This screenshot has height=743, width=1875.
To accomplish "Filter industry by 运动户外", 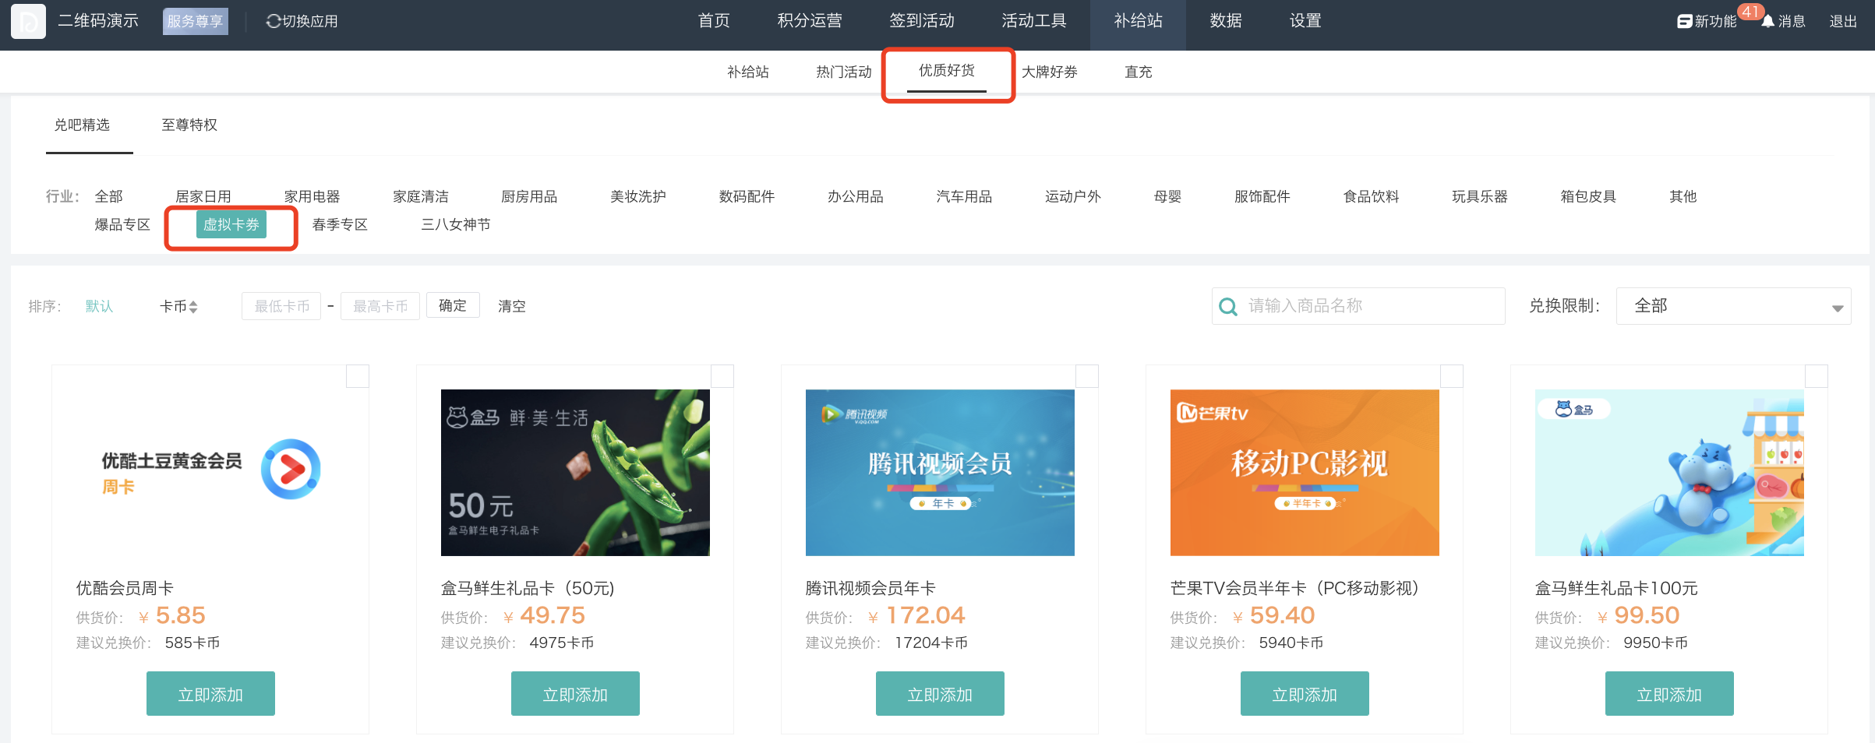I will 1073,197.
